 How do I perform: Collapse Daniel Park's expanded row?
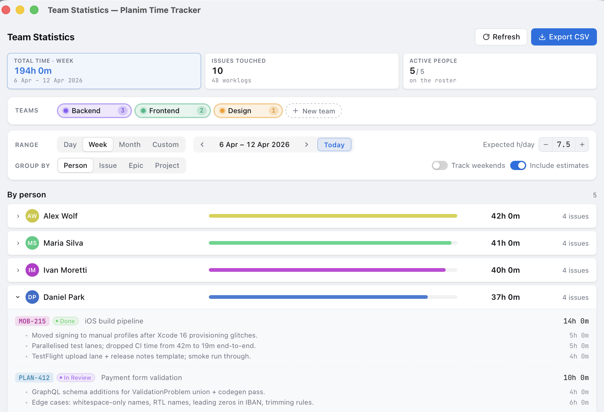click(18, 297)
